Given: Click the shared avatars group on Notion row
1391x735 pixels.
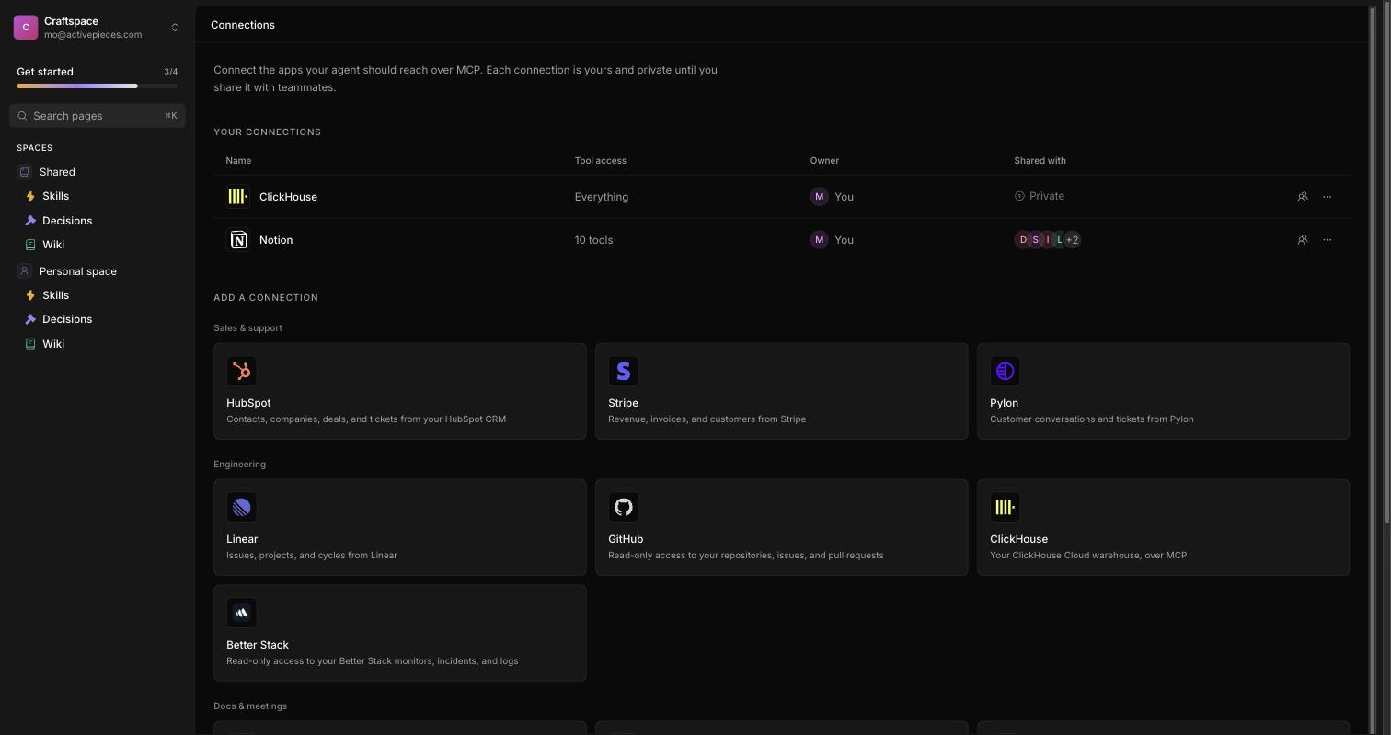Looking at the screenshot, I should 1048,240.
